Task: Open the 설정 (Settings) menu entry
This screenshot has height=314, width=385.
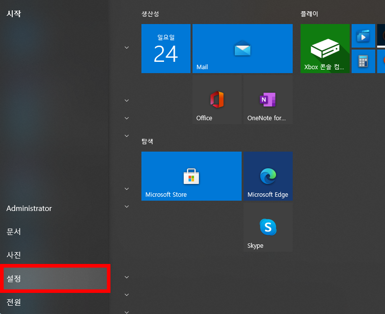Action: 55,279
